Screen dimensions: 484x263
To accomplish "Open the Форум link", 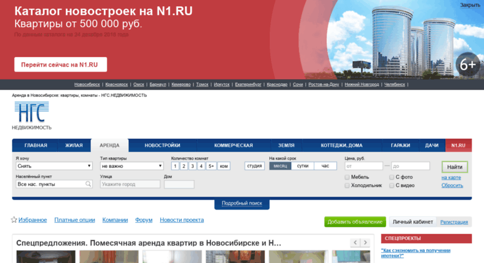I will click(x=144, y=220).
